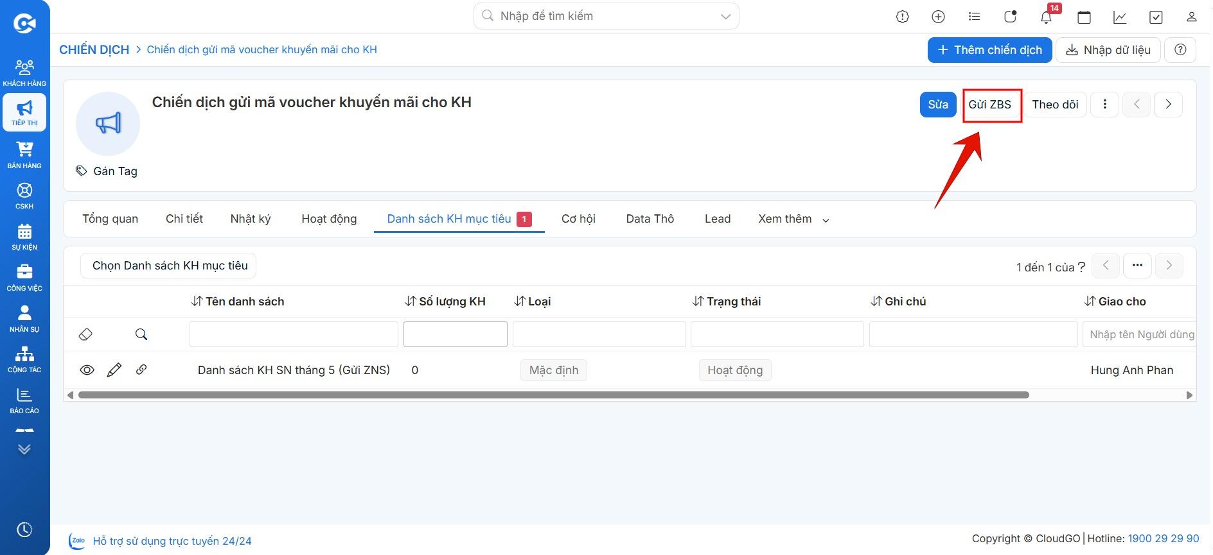Open the list menu icon in header
The height and width of the screenshot is (555, 1213).
tap(975, 17)
